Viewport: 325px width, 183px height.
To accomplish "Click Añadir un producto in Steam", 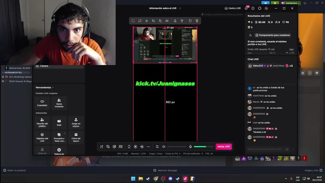I will tap(14, 170).
